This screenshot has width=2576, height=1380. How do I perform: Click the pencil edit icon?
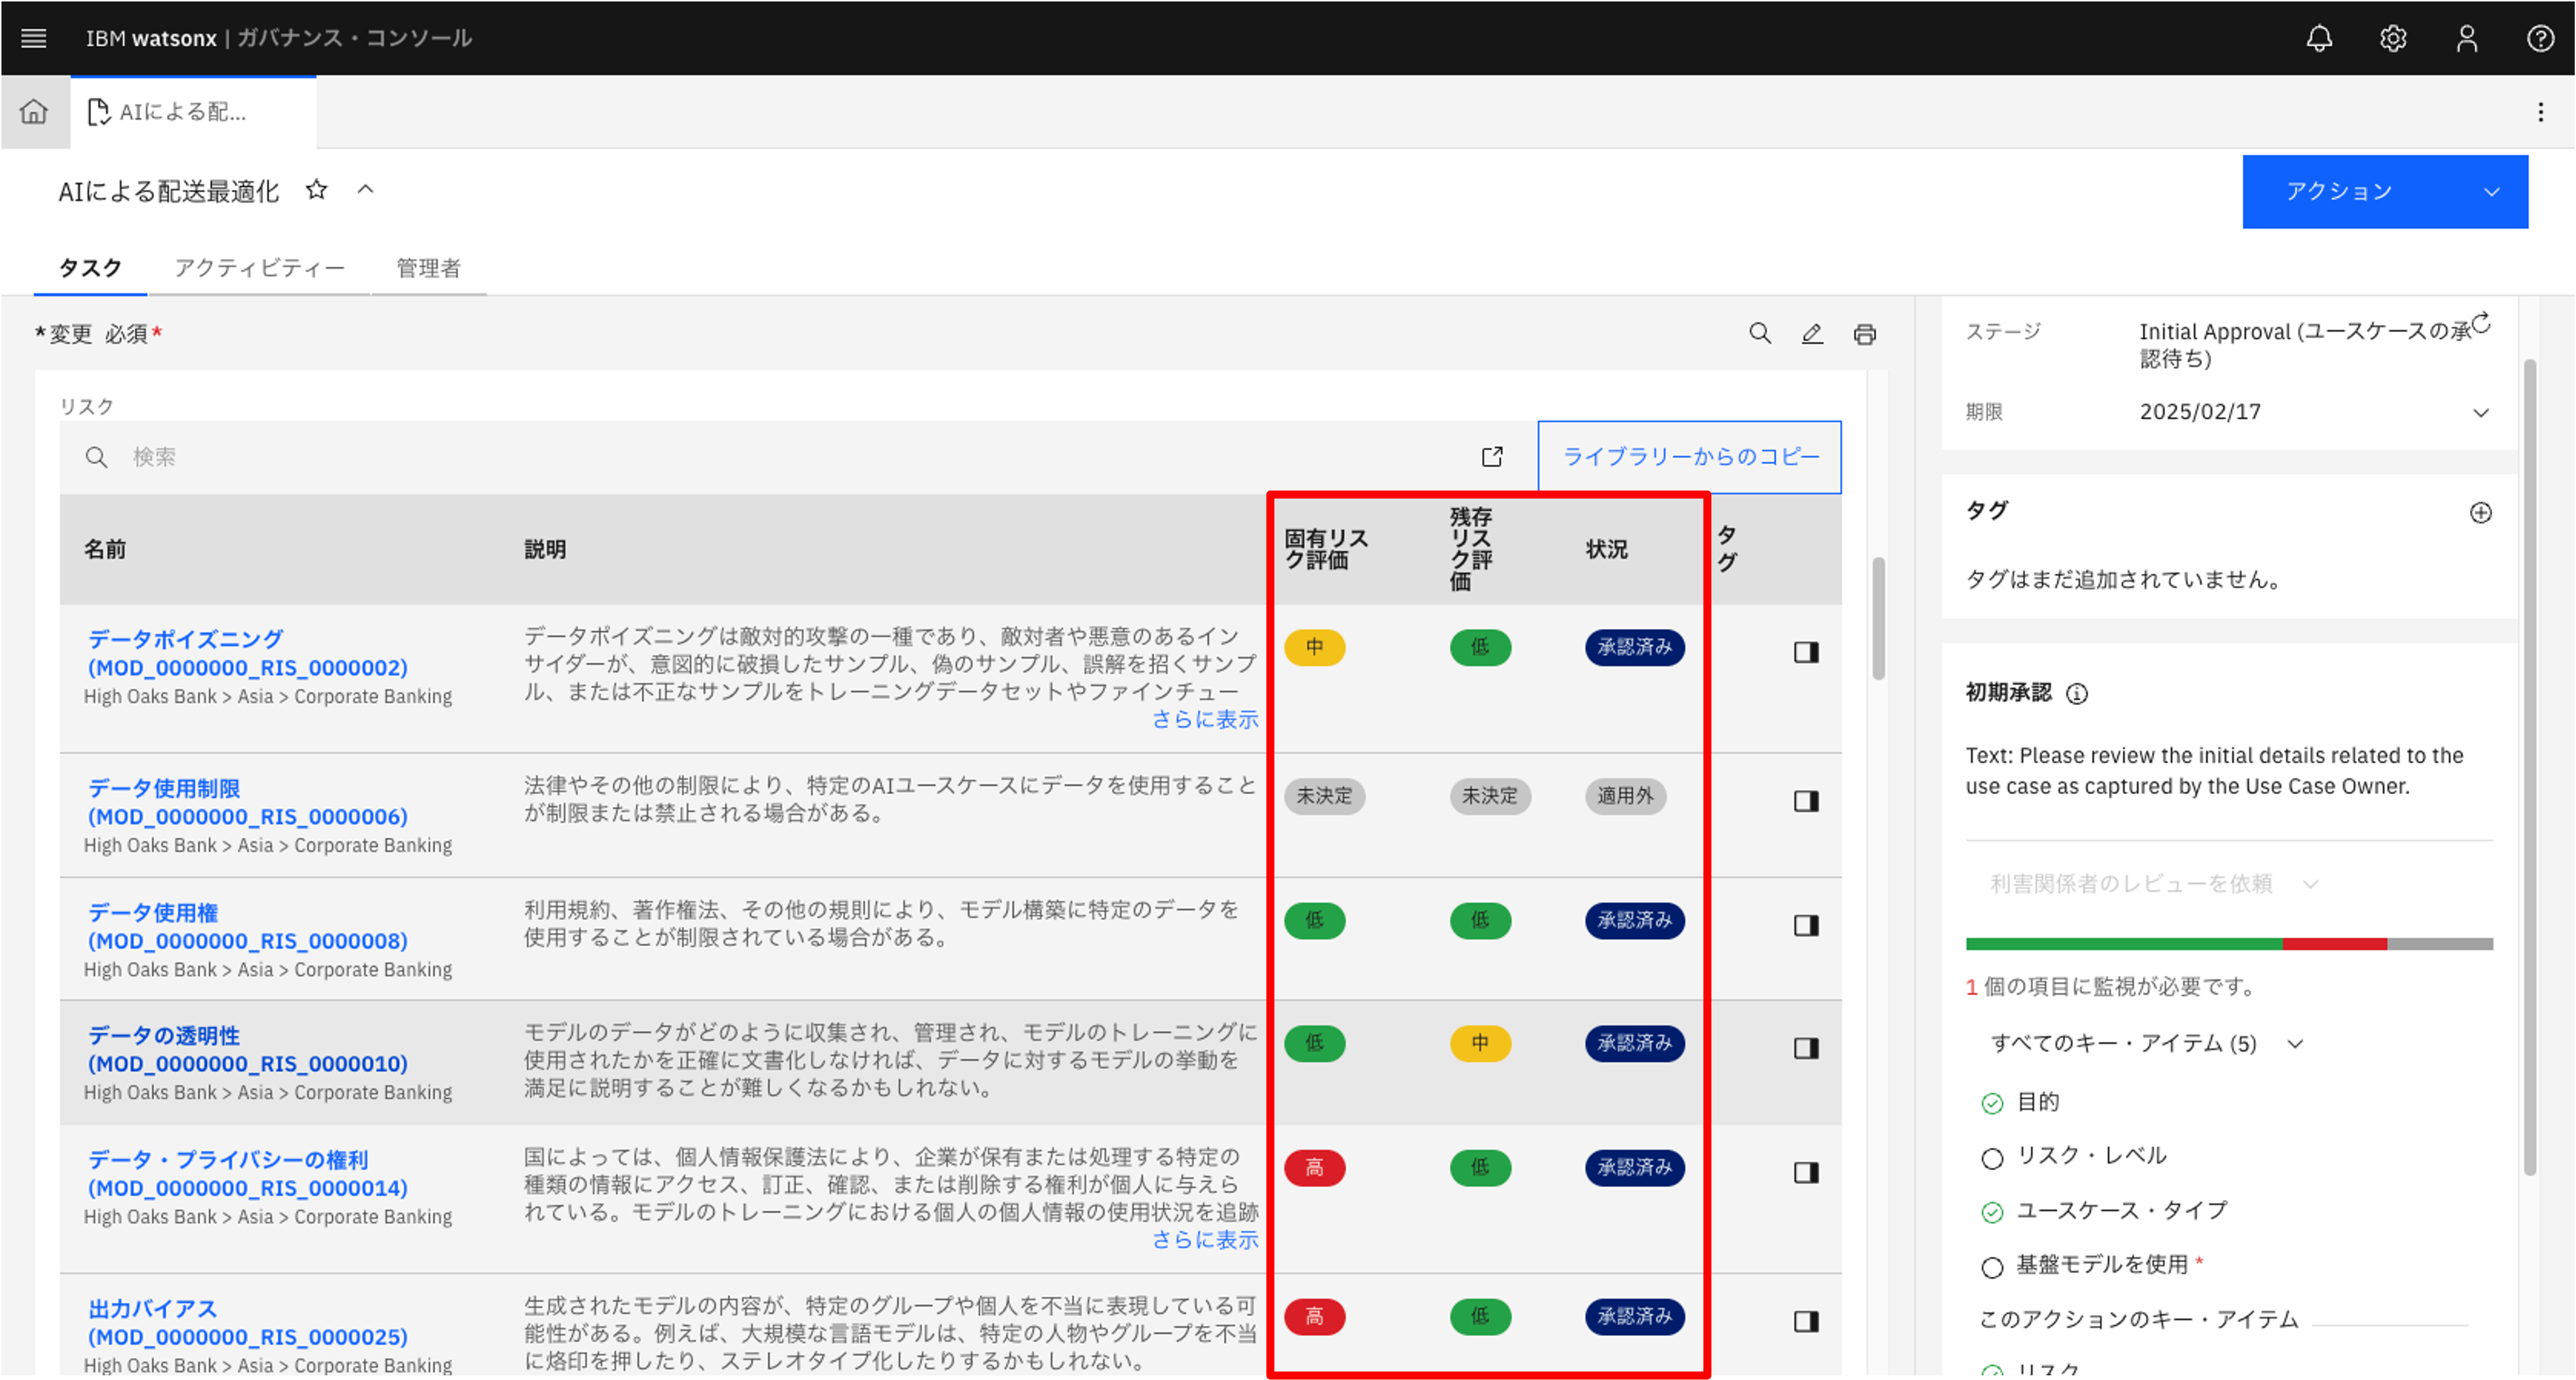pos(1812,334)
